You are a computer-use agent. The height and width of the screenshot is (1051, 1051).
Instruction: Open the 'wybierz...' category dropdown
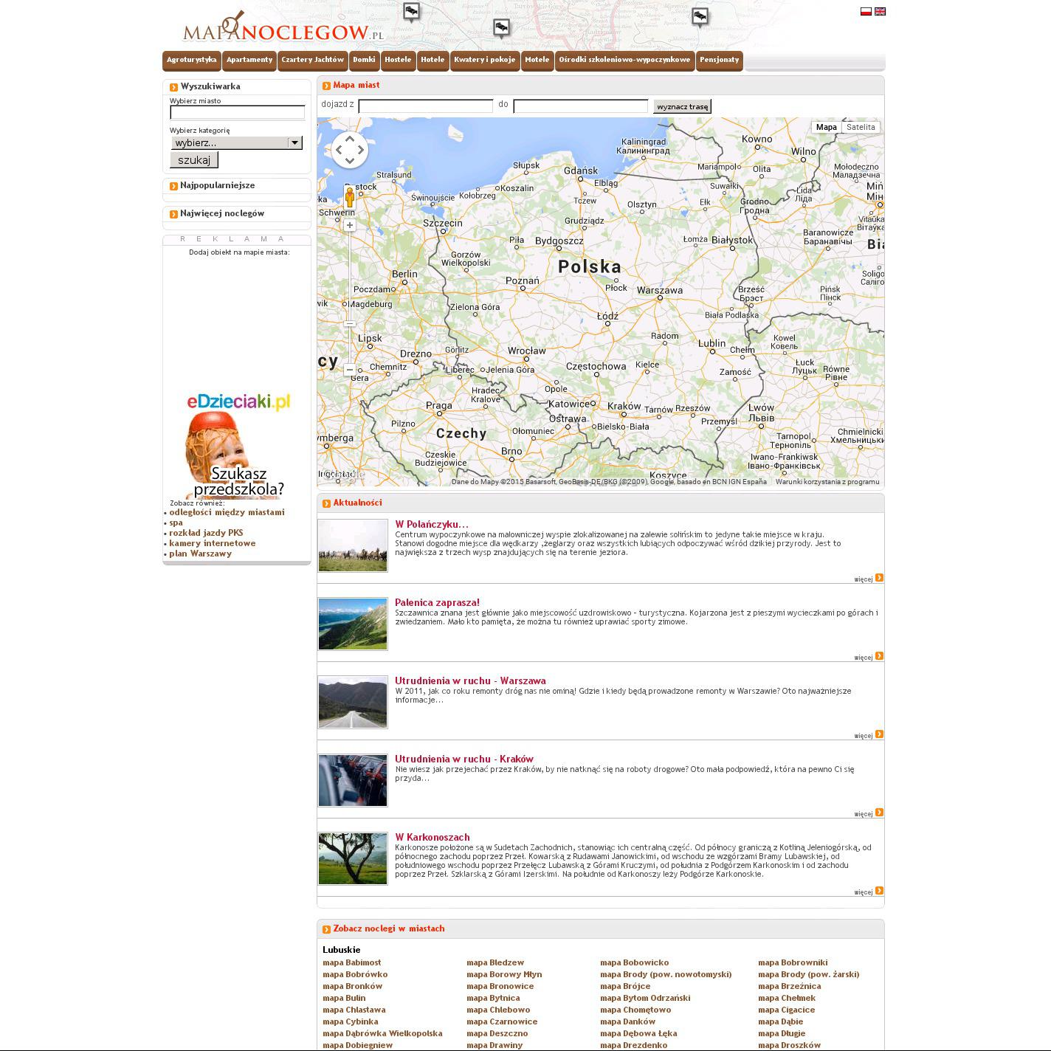[x=236, y=143]
